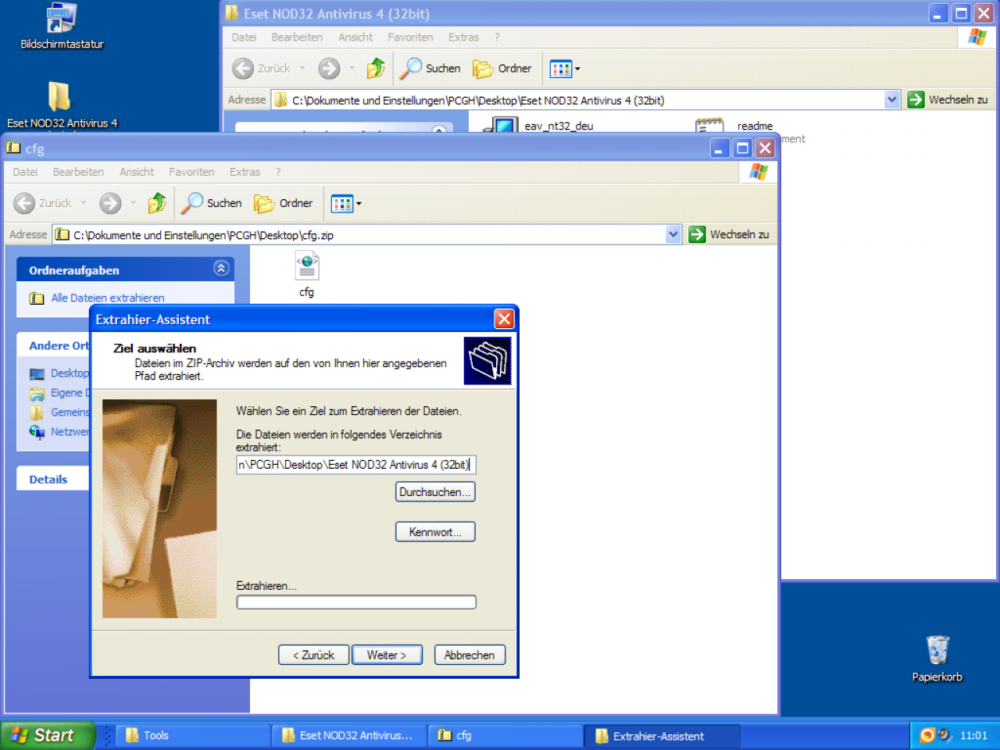Open the Extras menu in Eset NOD32 window
The image size is (1000, 750).
(x=463, y=37)
